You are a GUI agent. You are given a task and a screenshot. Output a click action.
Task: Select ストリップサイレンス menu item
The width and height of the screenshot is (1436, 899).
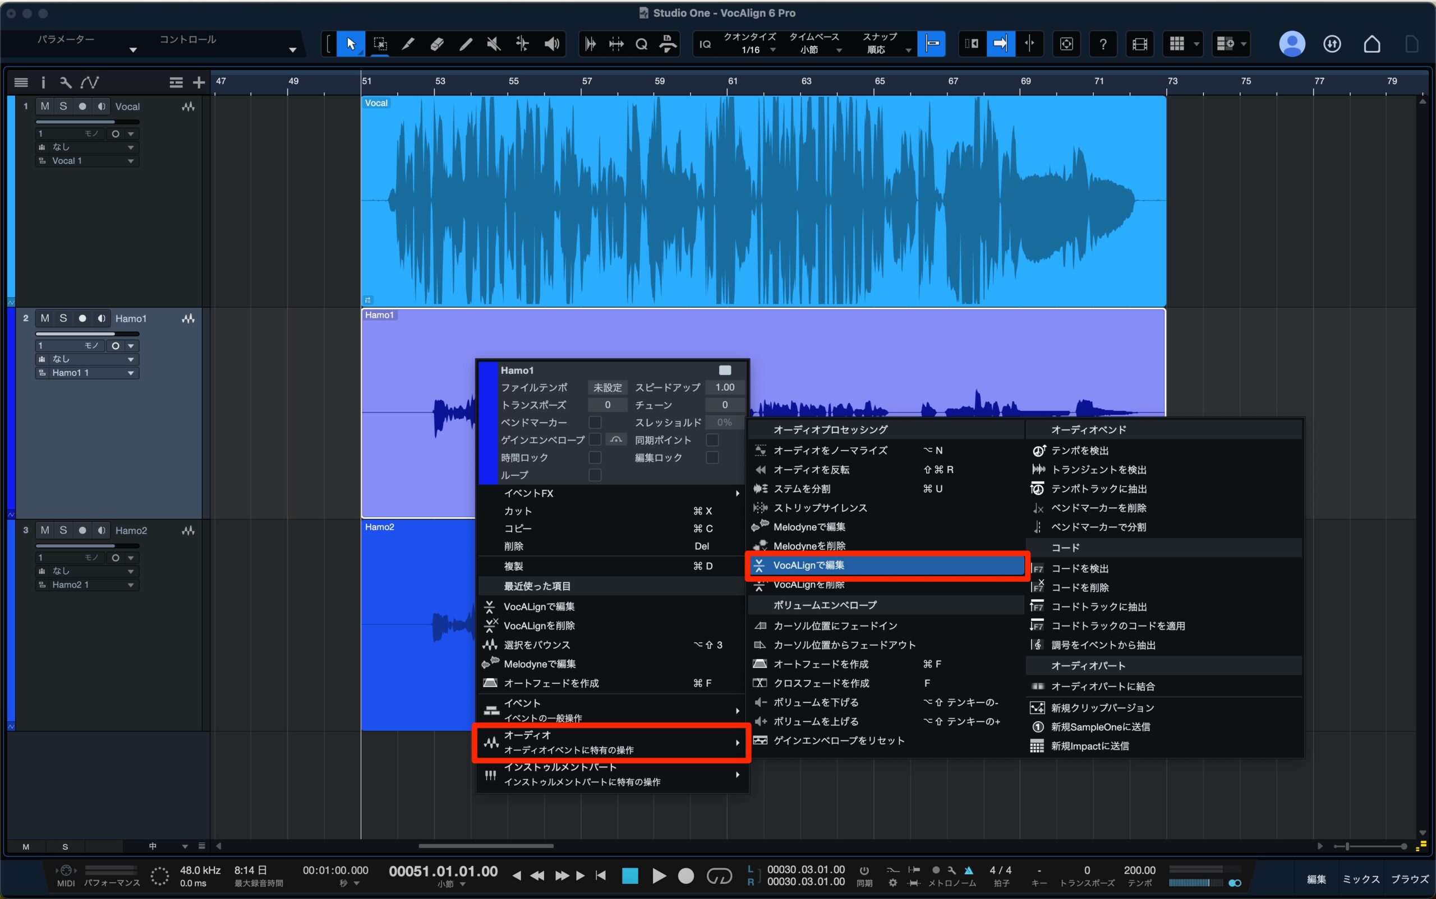pyautogui.click(x=886, y=508)
